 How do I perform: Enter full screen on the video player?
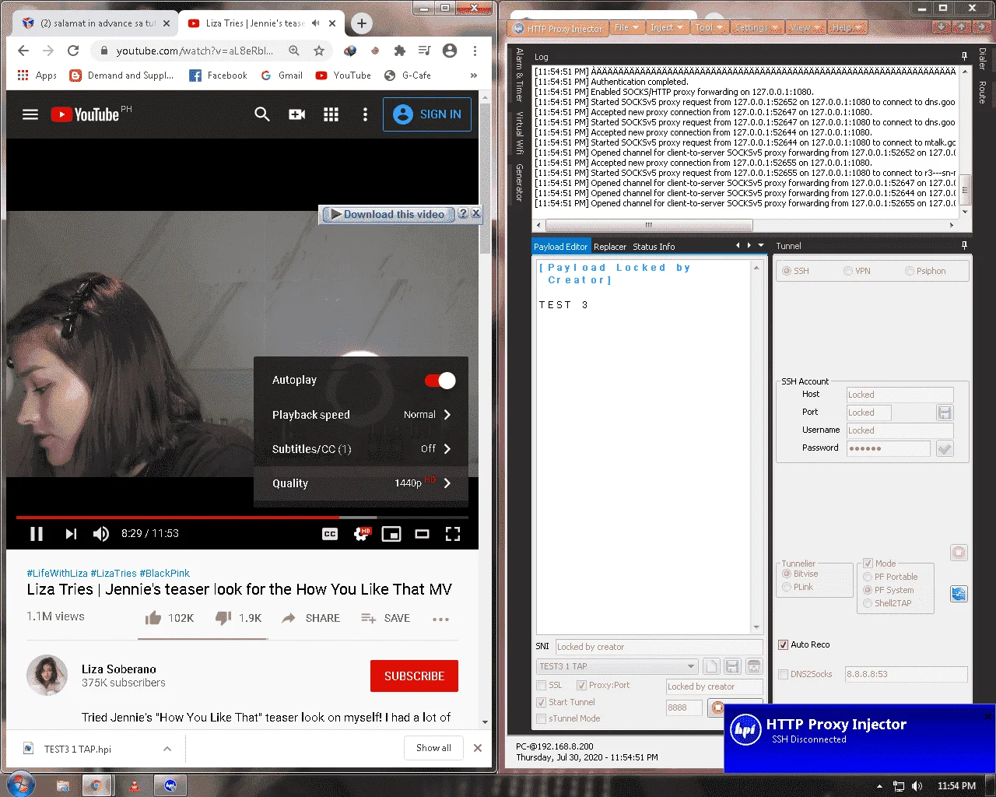coord(453,534)
